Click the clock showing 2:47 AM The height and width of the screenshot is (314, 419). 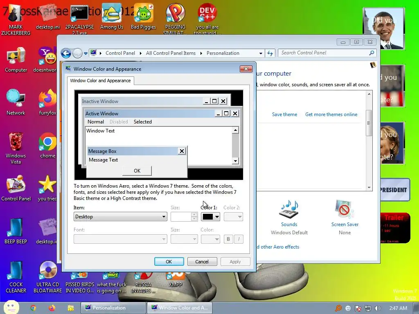(398, 308)
